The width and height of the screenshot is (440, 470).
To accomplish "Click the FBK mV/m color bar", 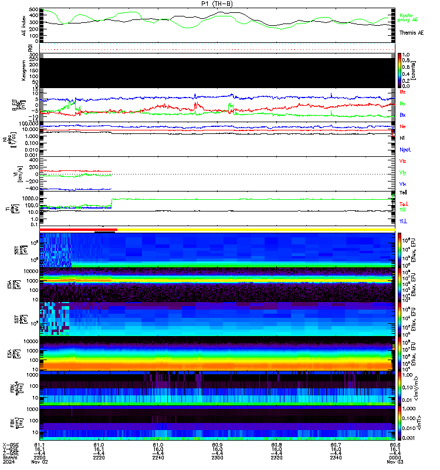I will point(400,388).
